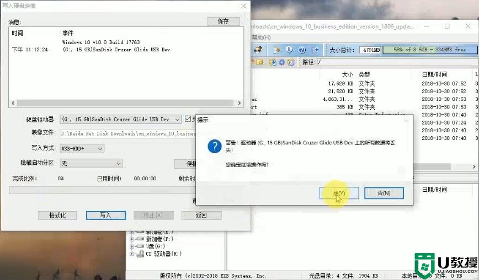
Task: Click the 时间 column header in message list
Action: [x=18, y=33]
